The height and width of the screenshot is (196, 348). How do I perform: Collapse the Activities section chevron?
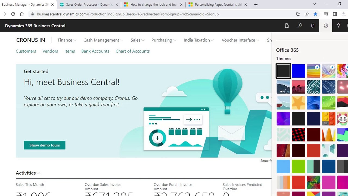[x=39, y=173]
